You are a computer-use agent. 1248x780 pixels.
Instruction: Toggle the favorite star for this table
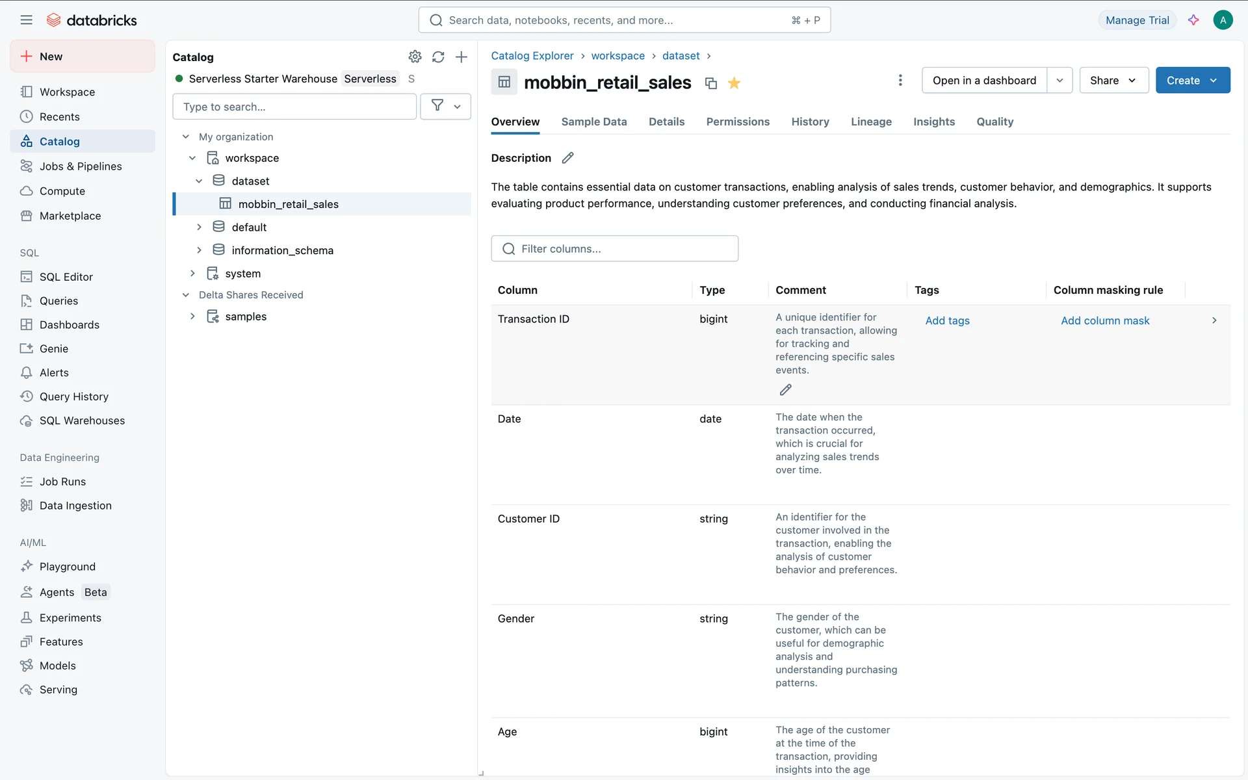[x=734, y=83]
